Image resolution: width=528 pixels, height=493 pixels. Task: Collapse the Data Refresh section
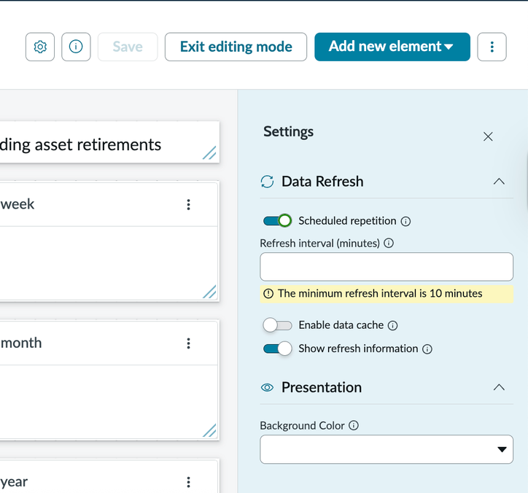coord(499,182)
